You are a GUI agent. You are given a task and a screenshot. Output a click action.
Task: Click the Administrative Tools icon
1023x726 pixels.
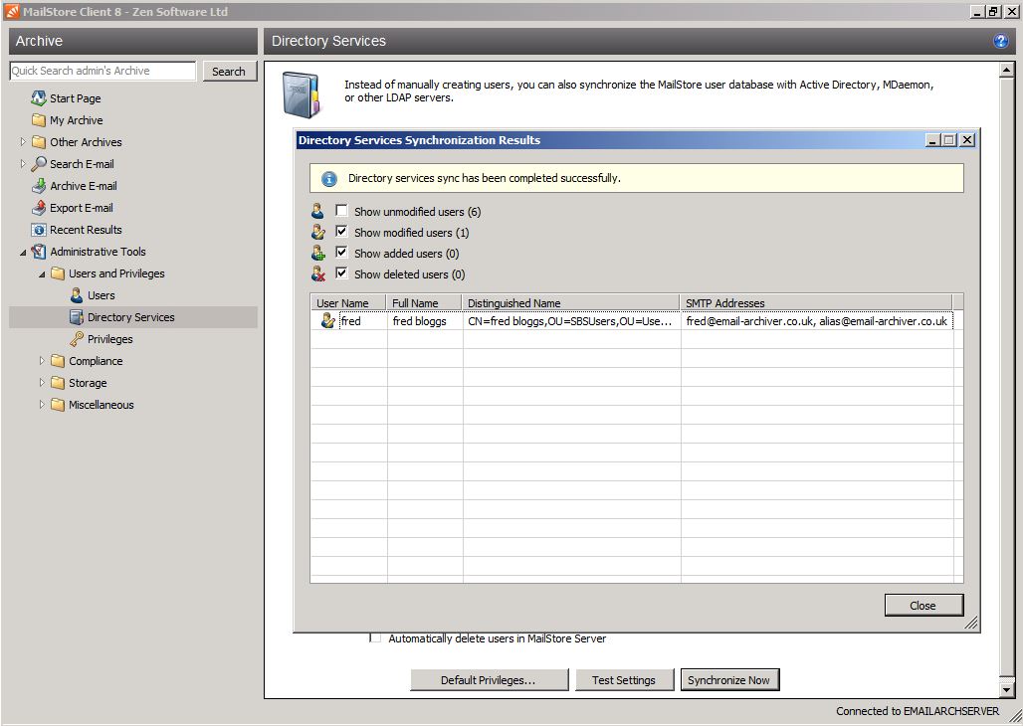click(39, 252)
